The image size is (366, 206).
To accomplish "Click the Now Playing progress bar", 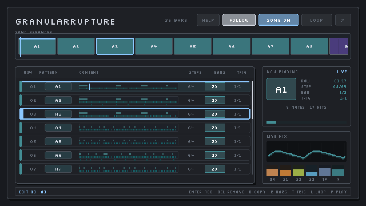I will (307, 122).
